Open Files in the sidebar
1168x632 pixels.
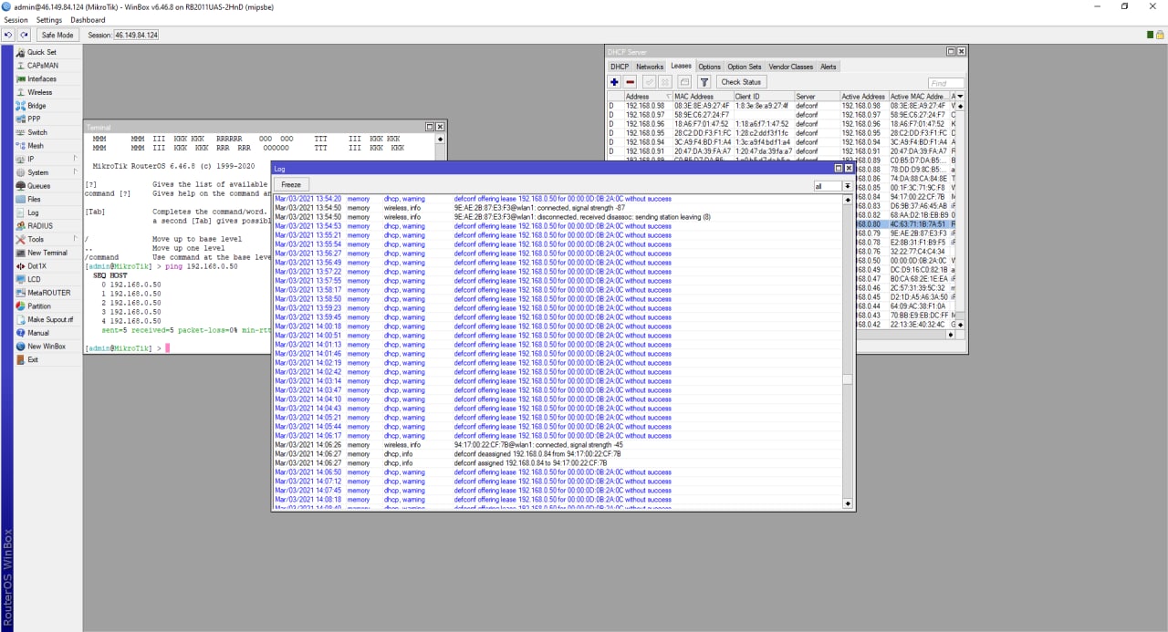(34, 199)
